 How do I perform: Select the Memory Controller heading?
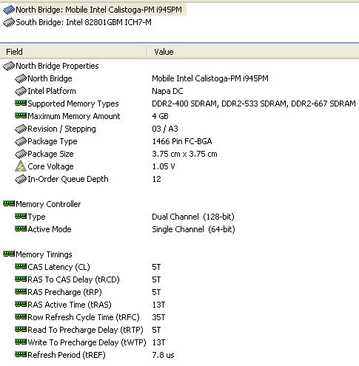(48, 204)
